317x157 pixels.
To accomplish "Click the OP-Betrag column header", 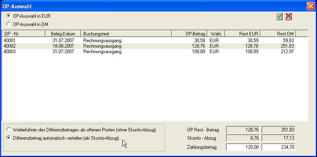I will point(189,34).
